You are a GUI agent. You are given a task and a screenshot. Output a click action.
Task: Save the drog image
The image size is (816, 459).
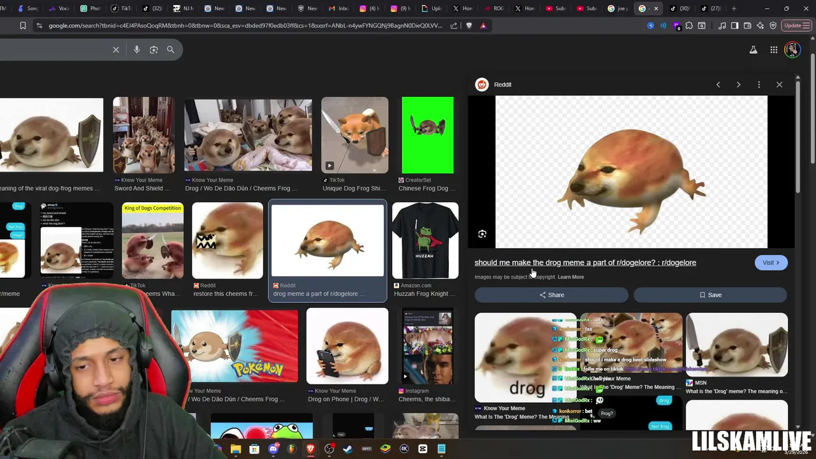[710, 295]
